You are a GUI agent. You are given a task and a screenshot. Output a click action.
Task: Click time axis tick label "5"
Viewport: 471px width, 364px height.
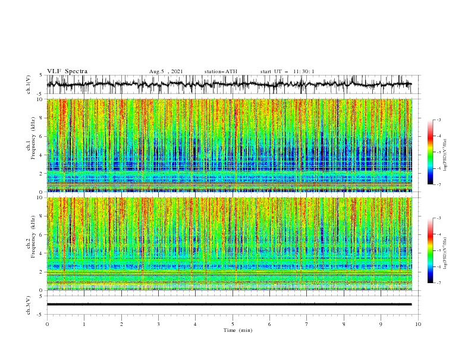pos(233,324)
